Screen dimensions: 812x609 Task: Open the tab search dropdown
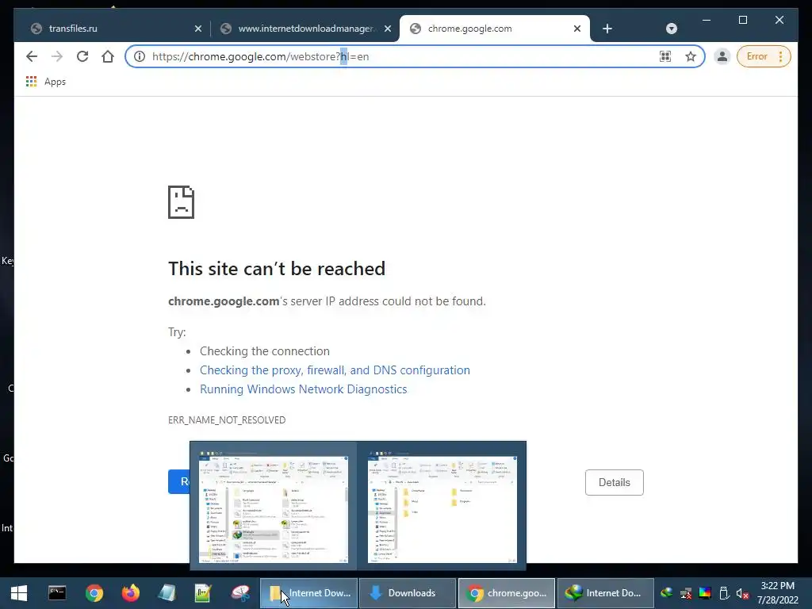click(671, 29)
